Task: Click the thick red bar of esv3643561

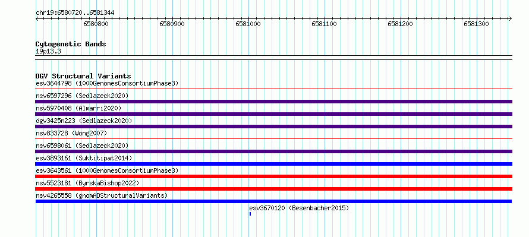Action: (x=274, y=176)
